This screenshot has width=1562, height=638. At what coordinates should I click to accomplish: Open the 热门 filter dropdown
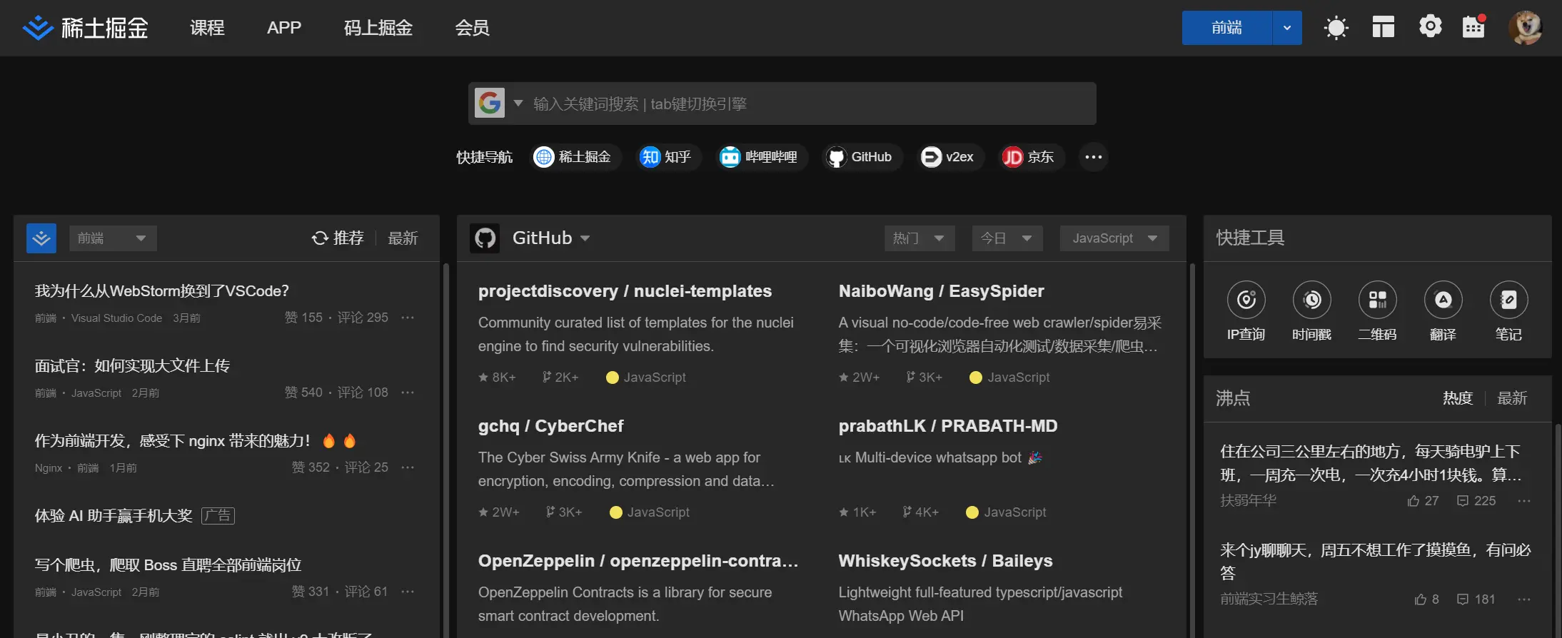pos(919,238)
